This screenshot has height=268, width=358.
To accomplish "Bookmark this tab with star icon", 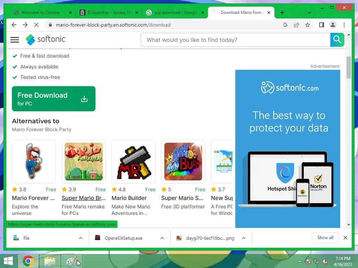I will pos(308,25).
